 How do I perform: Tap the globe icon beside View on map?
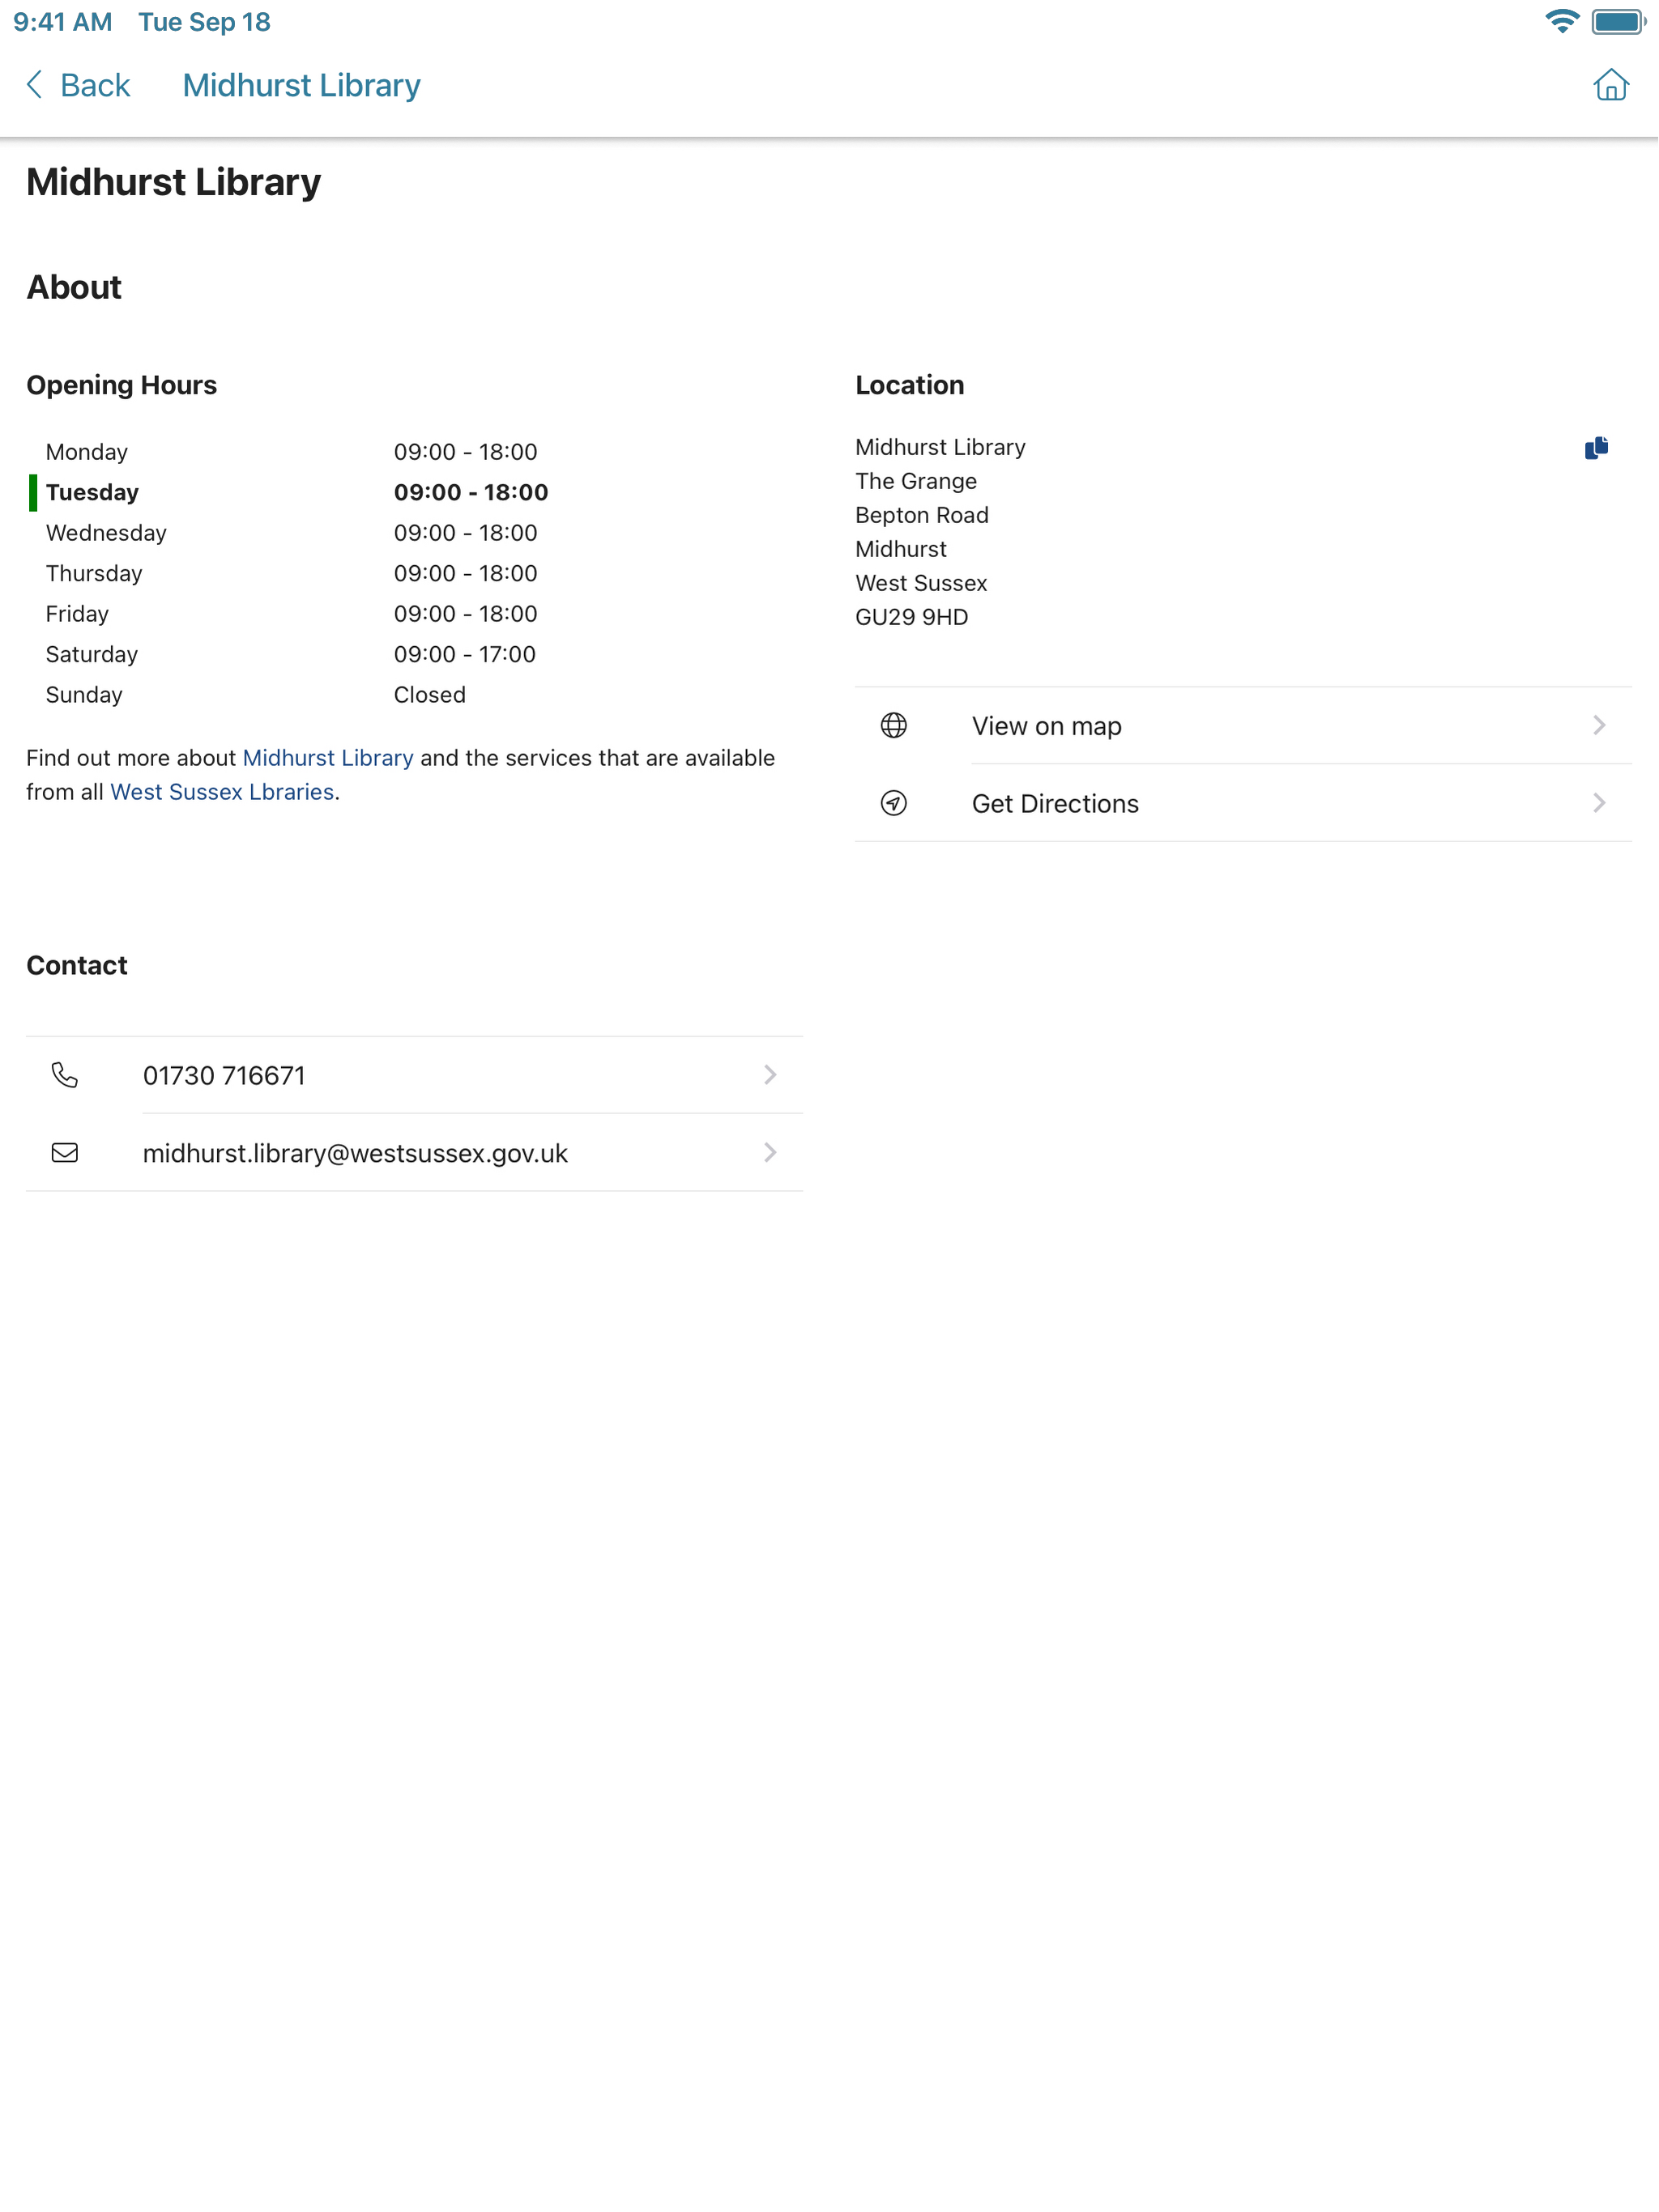pyautogui.click(x=893, y=725)
